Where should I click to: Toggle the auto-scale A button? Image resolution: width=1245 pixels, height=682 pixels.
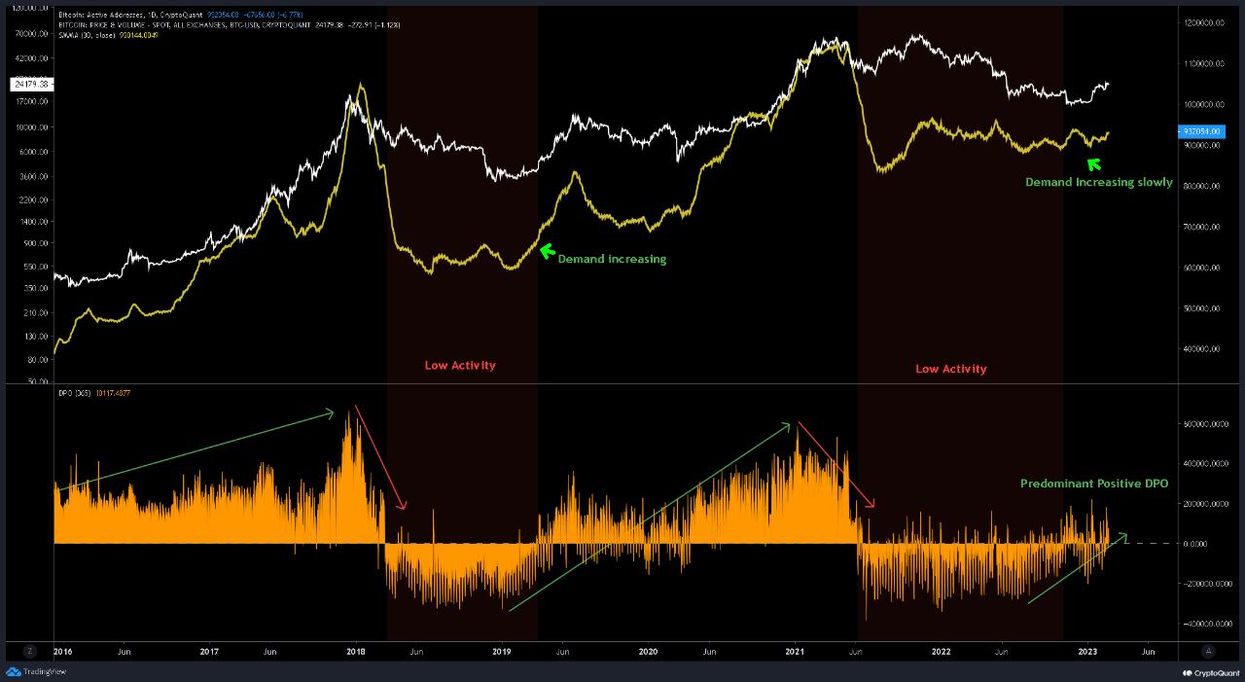(1208, 651)
